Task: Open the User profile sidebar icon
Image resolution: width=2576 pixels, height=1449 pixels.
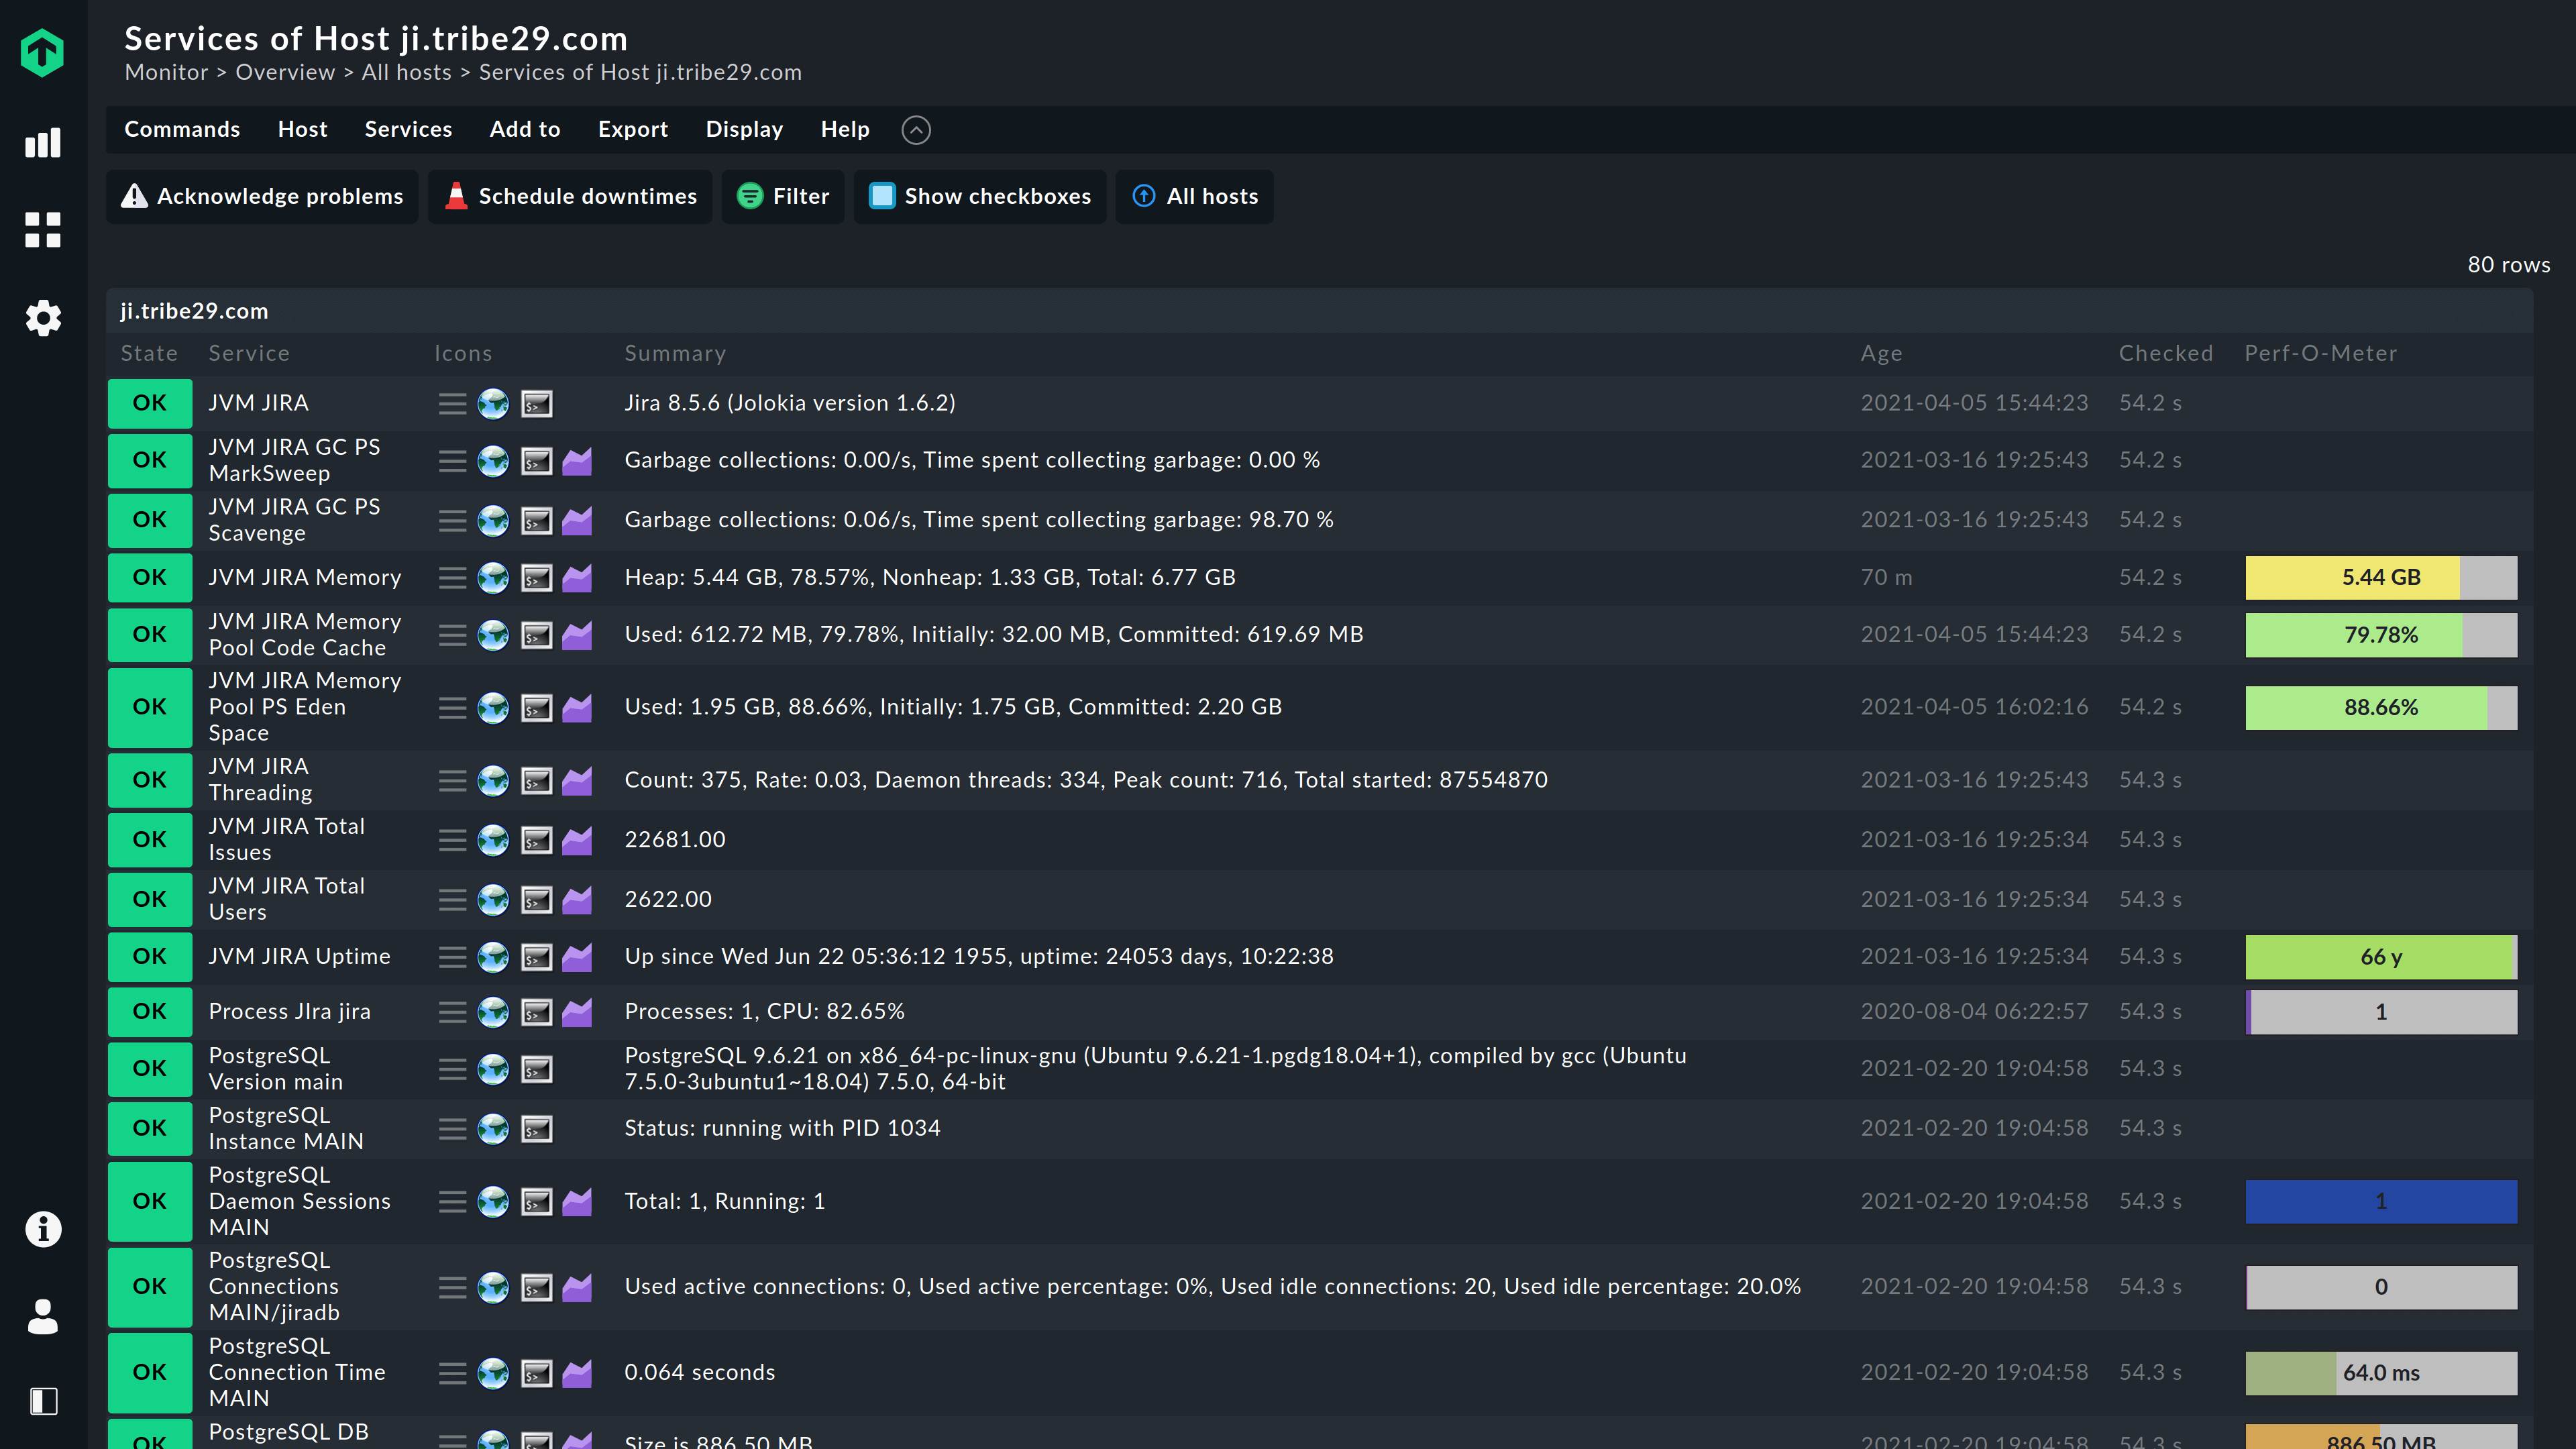Action: point(43,1316)
